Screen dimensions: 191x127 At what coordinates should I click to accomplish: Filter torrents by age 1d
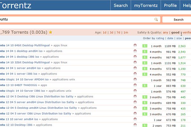pos(104,32)
